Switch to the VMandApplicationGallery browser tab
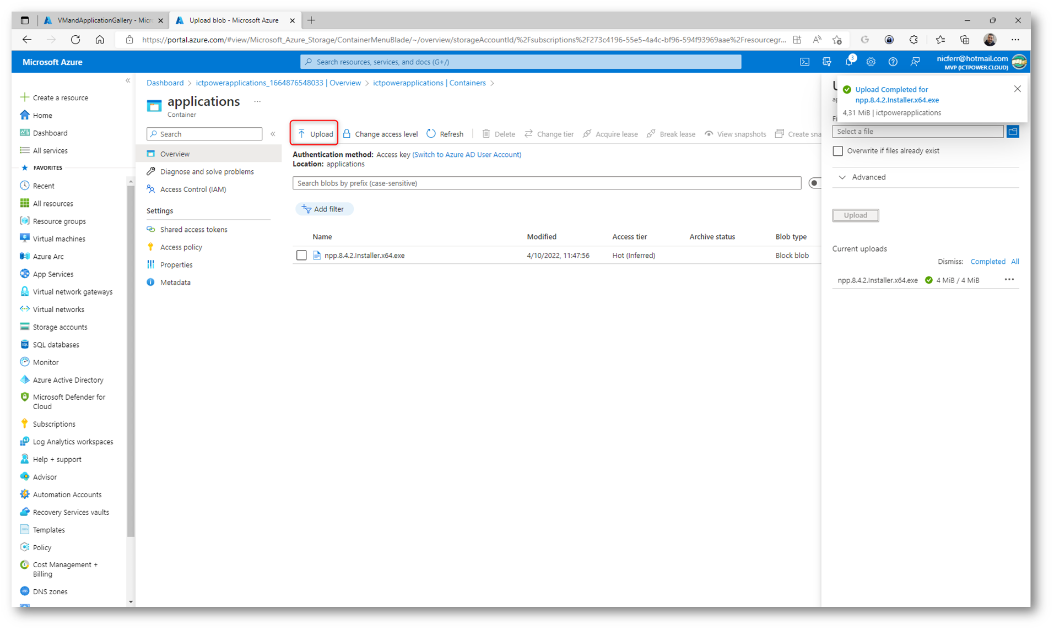This screenshot has width=1054, height=630. [104, 20]
